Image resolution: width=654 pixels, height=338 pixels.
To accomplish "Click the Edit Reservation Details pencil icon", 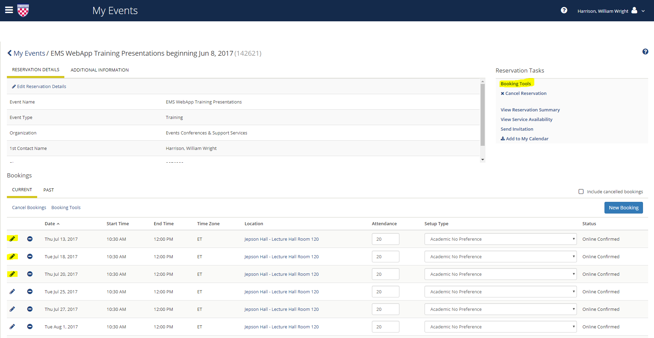I will click(14, 86).
